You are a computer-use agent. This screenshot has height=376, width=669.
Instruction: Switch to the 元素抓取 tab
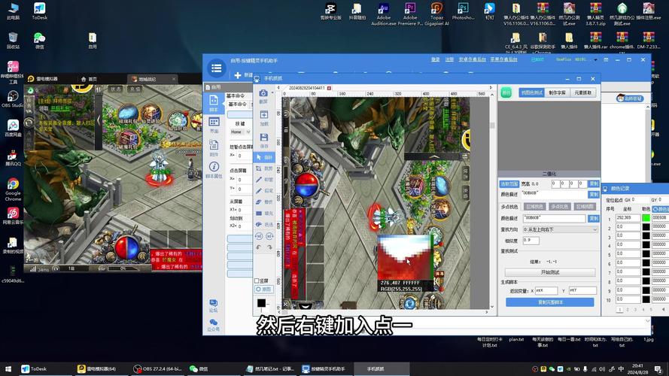pyautogui.click(x=584, y=93)
